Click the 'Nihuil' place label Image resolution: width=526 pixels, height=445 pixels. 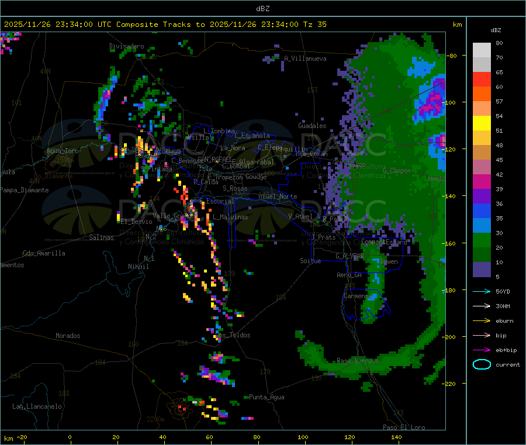tap(138, 267)
